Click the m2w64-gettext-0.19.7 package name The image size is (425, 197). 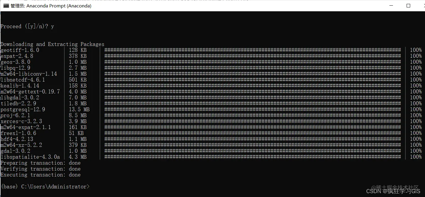click(30, 92)
